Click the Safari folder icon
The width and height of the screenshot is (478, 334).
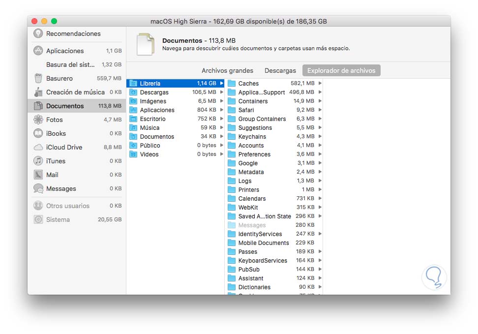pyautogui.click(x=232, y=110)
